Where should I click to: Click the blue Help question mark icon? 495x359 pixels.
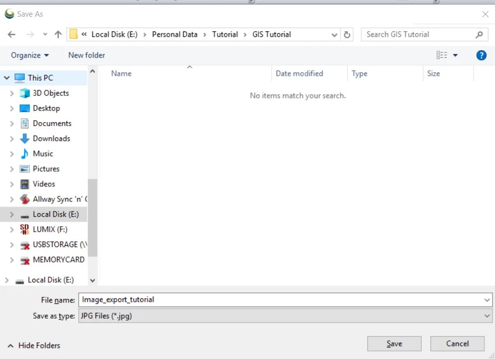coord(481,55)
